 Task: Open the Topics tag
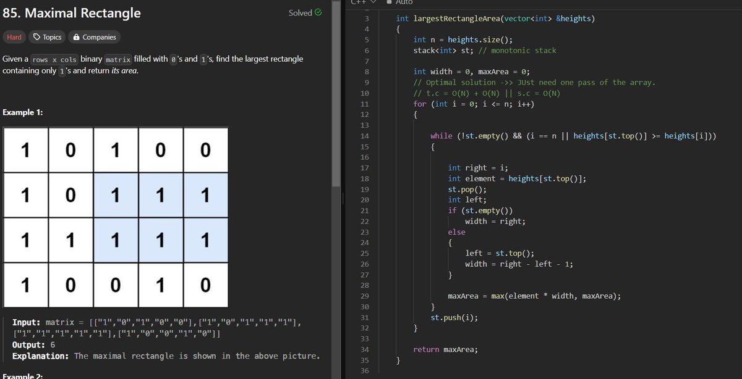pos(47,37)
